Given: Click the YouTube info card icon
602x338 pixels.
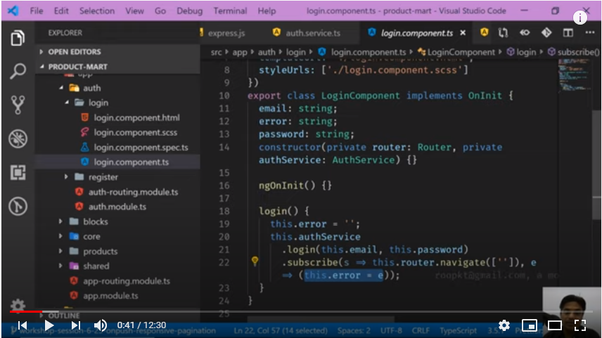Looking at the screenshot, I should [x=579, y=18].
